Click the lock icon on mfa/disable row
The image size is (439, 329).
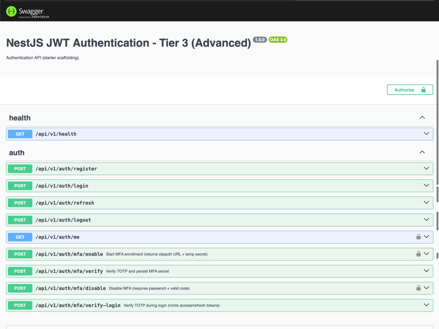[418, 288]
